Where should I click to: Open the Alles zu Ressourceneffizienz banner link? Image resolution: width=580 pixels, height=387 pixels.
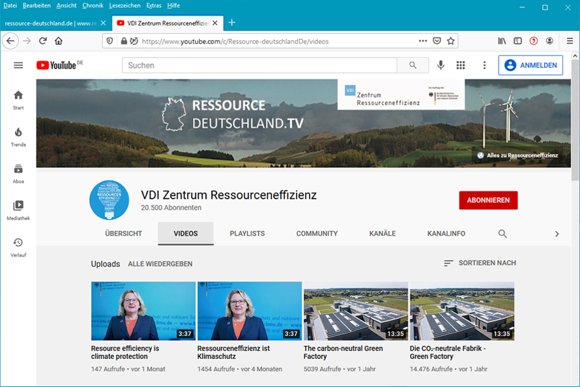[518, 155]
